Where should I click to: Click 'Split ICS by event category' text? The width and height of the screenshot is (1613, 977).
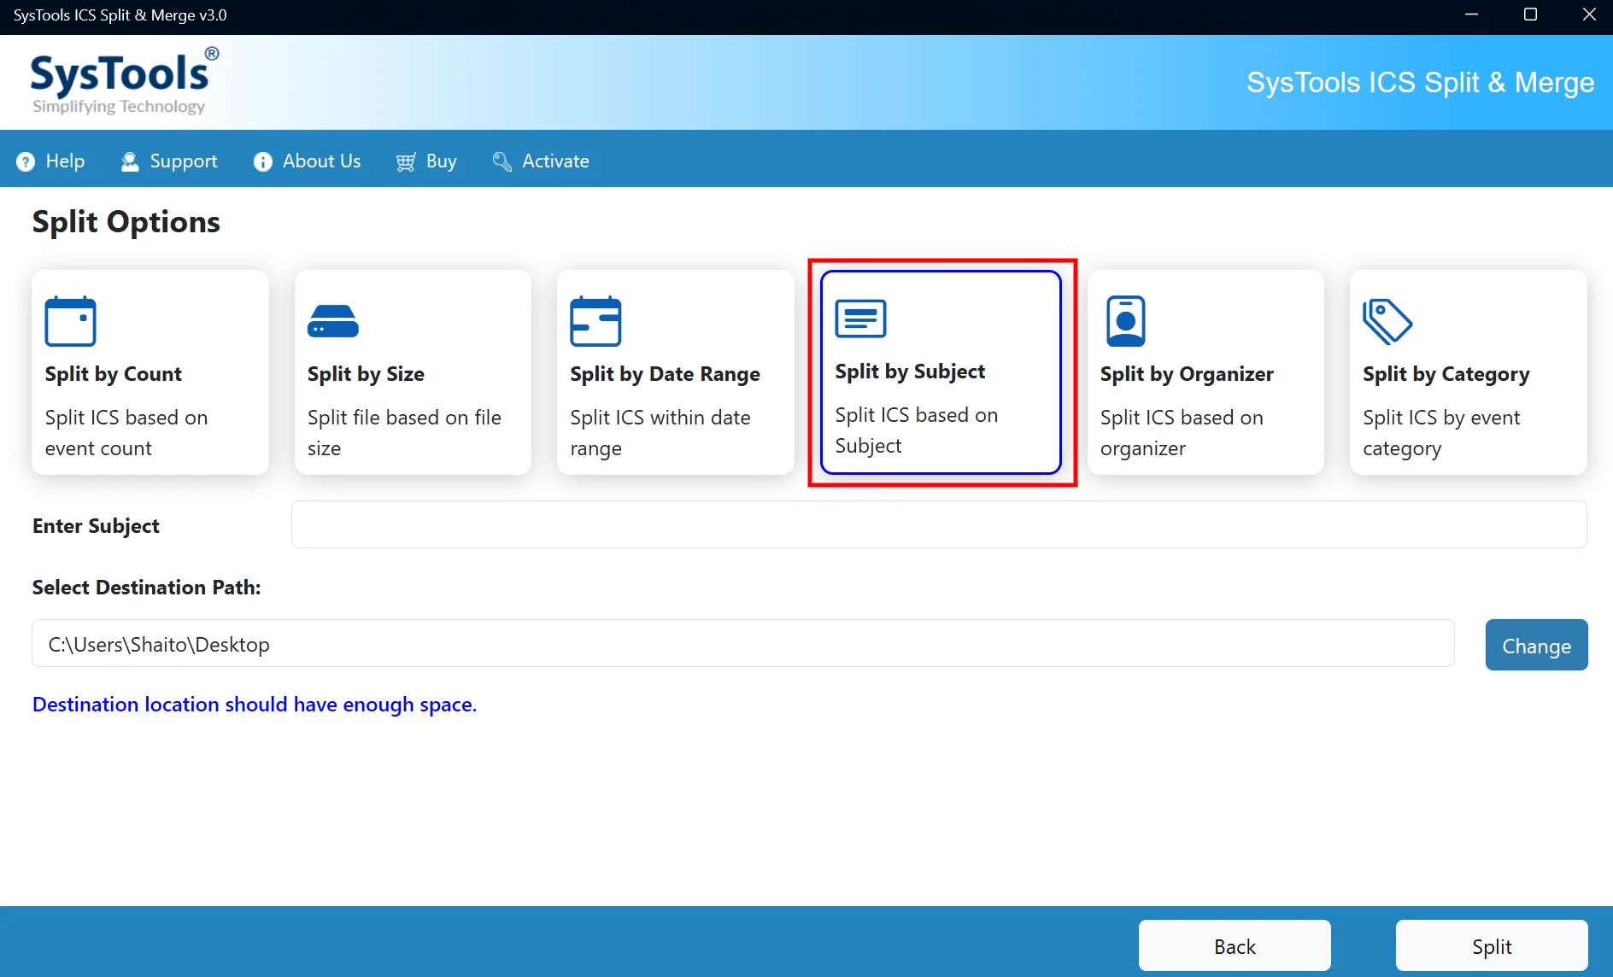(x=1441, y=433)
